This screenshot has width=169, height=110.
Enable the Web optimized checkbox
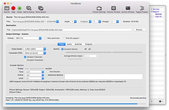(46, 38)
